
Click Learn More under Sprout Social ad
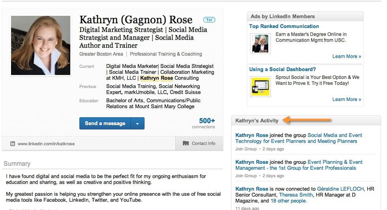(x=346, y=99)
